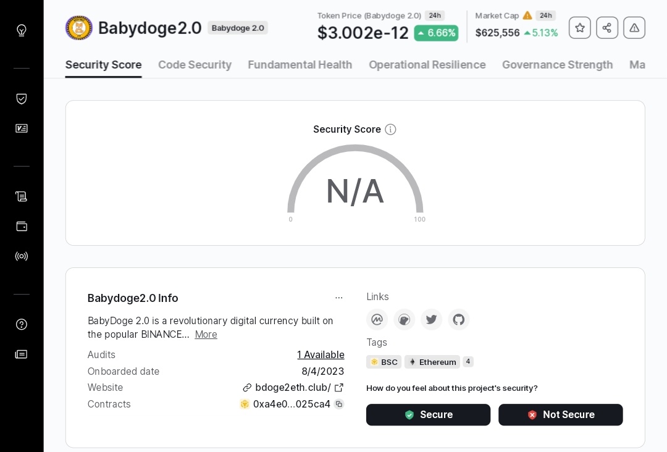667x452 pixels.
Task: Select the wallet icon in the sidebar
Action: click(22, 226)
